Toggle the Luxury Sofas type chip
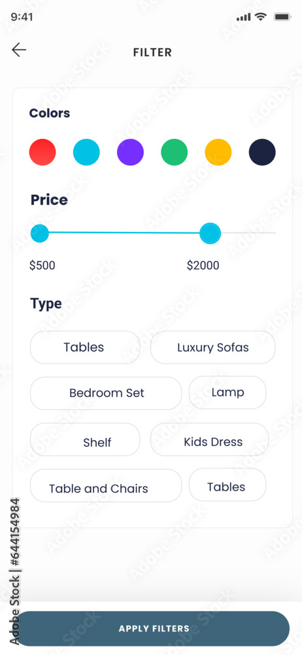 pos(212,347)
